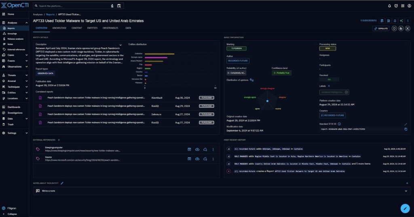Switch to the Content tab

click(x=77, y=28)
